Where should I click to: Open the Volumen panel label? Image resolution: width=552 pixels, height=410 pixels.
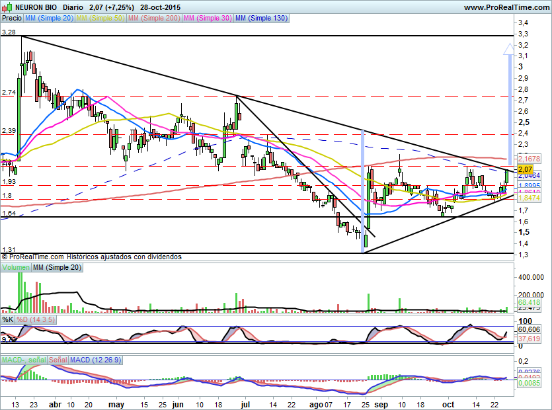point(16,267)
